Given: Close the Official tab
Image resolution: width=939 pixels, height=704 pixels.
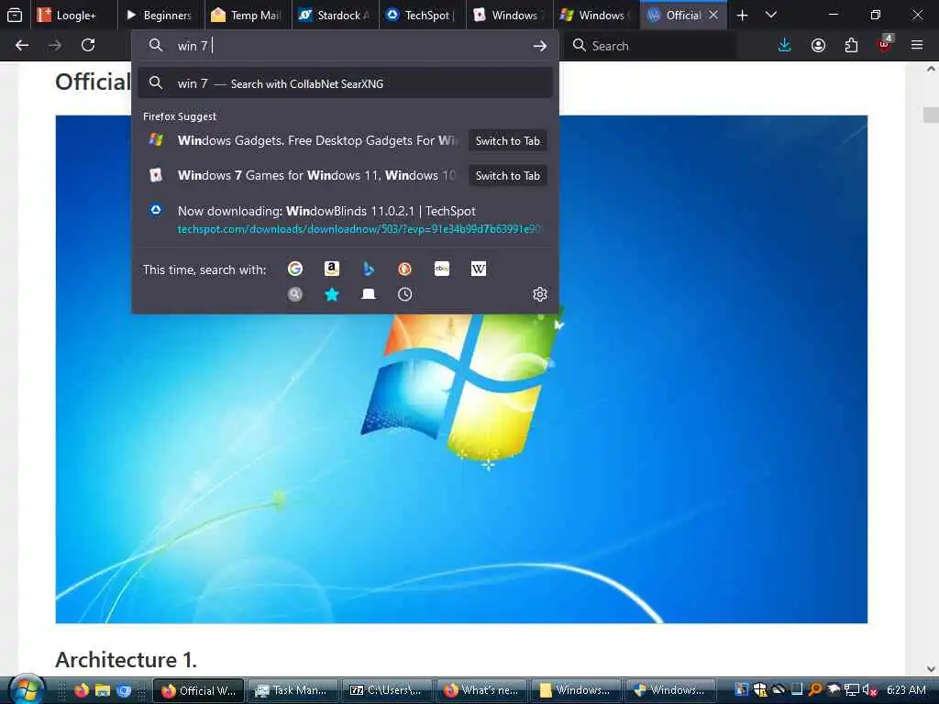Looking at the screenshot, I should pyautogui.click(x=713, y=15).
